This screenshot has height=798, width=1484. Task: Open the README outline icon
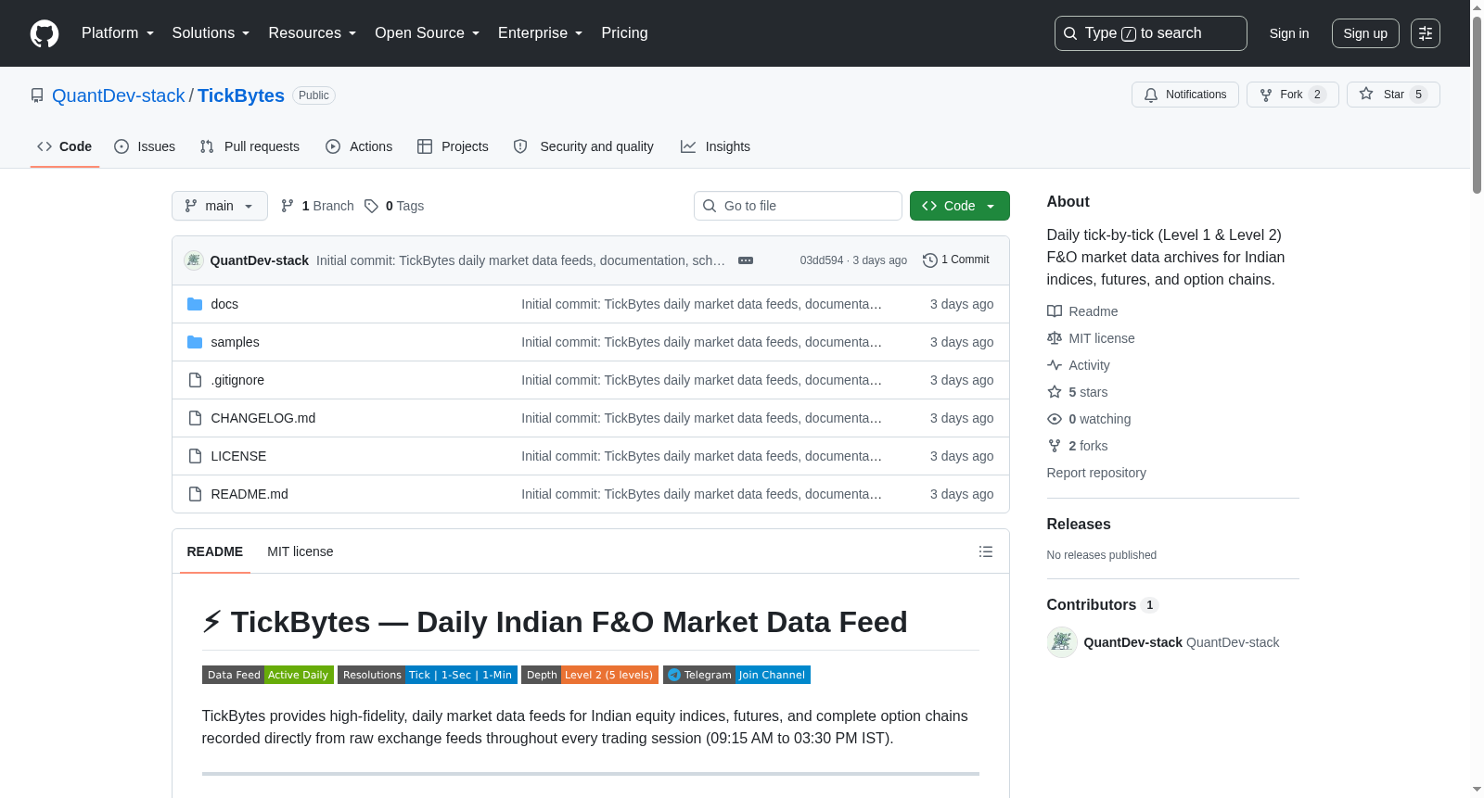point(986,551)
